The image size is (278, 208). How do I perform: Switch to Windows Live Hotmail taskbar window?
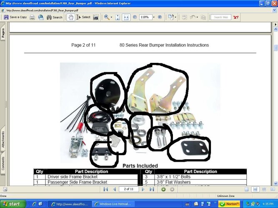[112, 204]
